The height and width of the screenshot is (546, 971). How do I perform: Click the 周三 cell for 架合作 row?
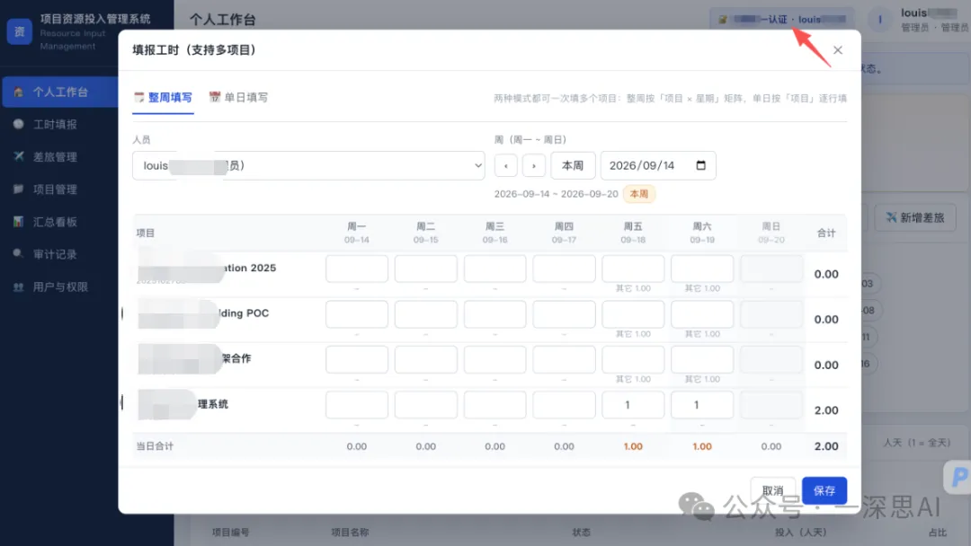(x=494, y=359)
